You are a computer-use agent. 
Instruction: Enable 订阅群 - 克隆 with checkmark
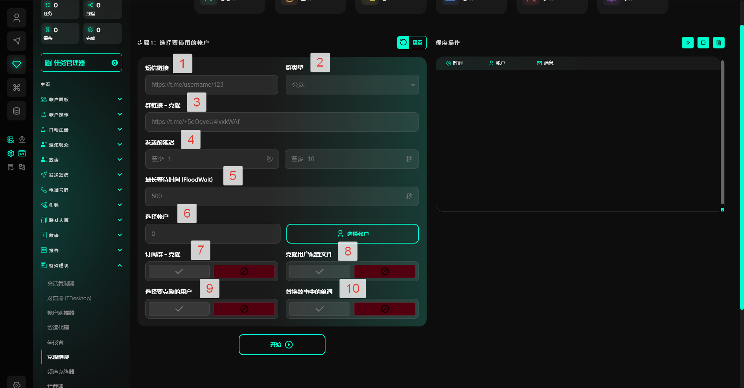coord(179,271)
